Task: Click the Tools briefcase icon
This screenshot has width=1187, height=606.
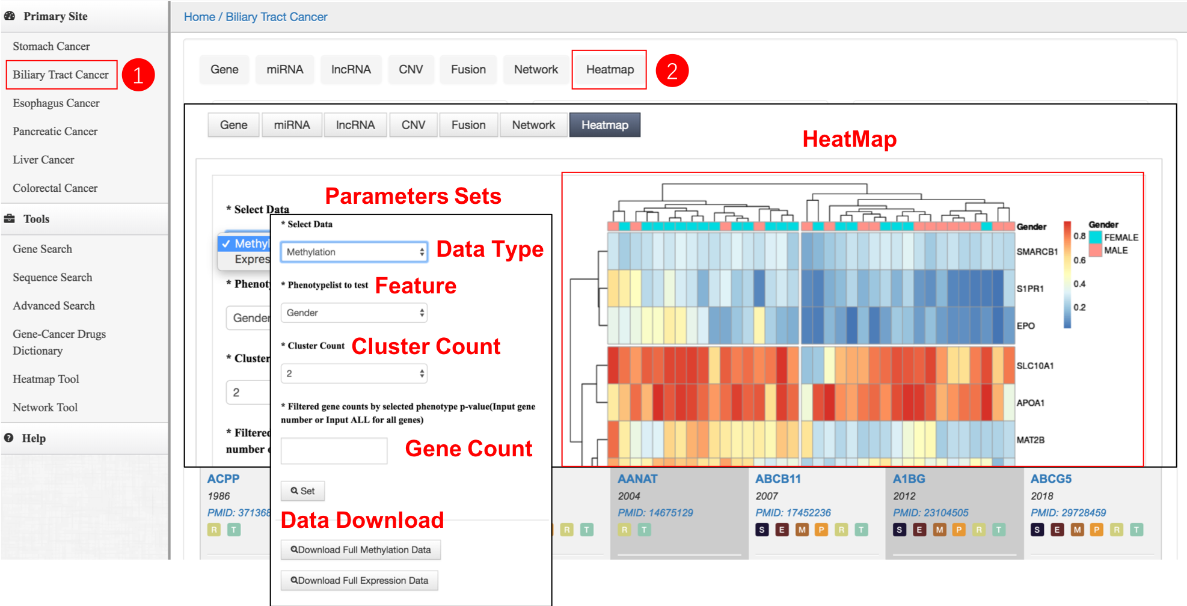Action: tap(9, 219)
